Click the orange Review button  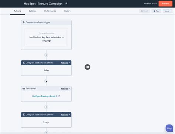pos(165,3)
